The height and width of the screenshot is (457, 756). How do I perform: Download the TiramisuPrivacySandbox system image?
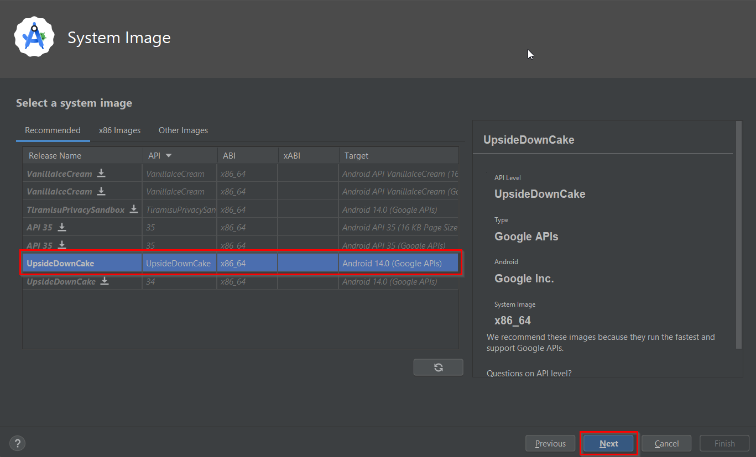point(134,209)
